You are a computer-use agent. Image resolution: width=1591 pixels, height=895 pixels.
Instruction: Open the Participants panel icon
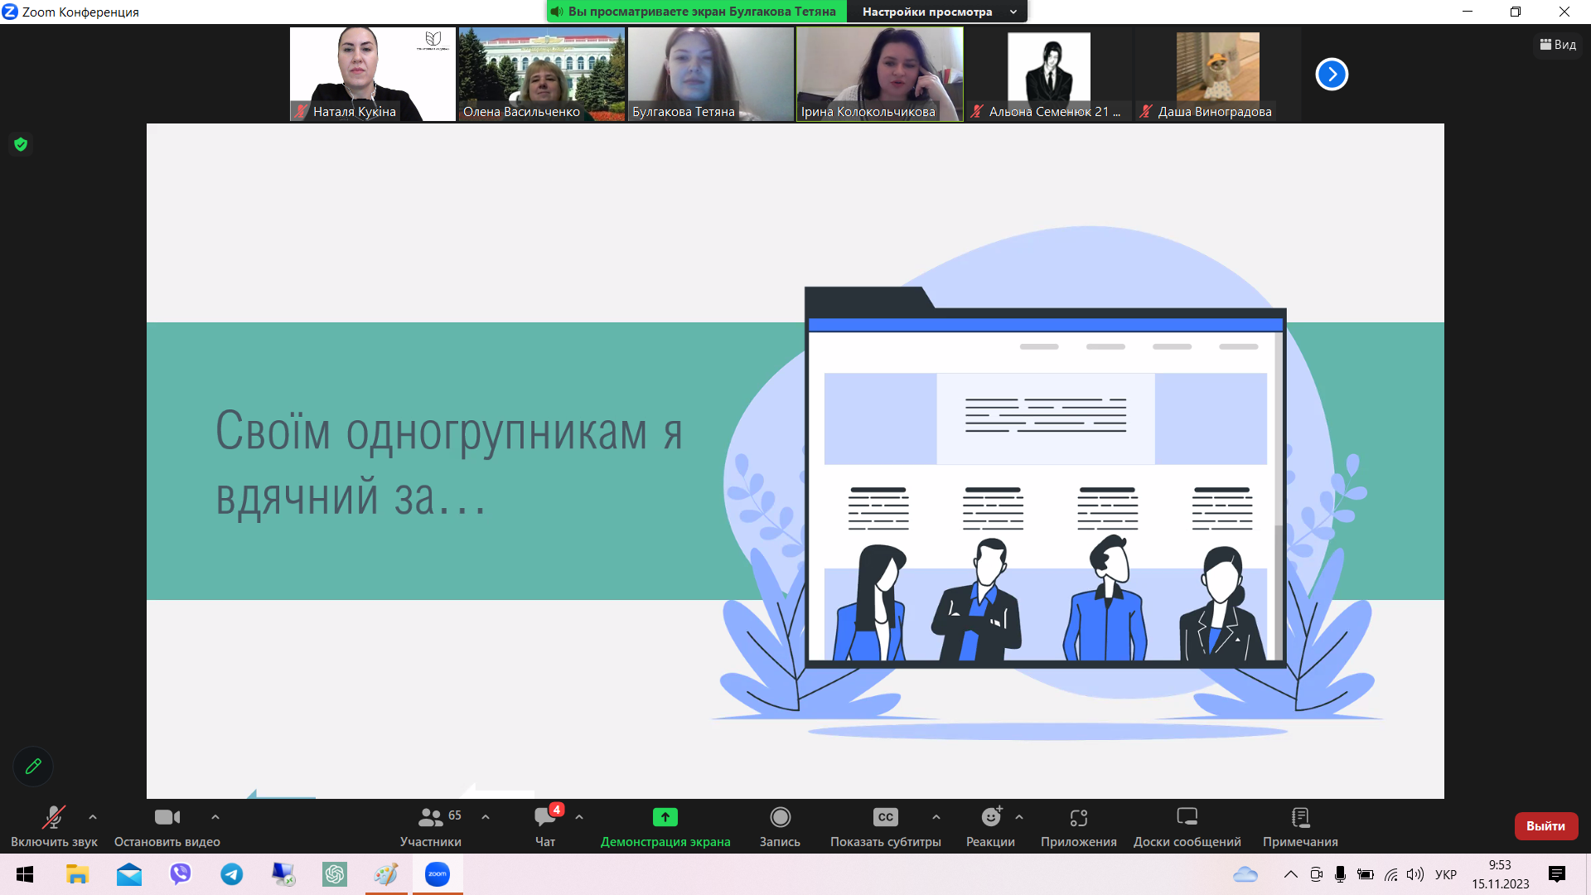(430, 818)
